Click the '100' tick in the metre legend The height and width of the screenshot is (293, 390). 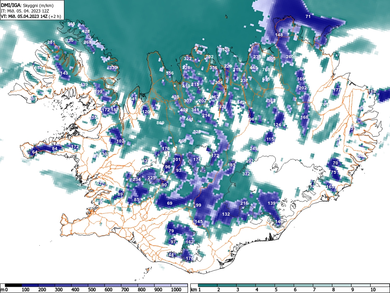click(26, 290)
